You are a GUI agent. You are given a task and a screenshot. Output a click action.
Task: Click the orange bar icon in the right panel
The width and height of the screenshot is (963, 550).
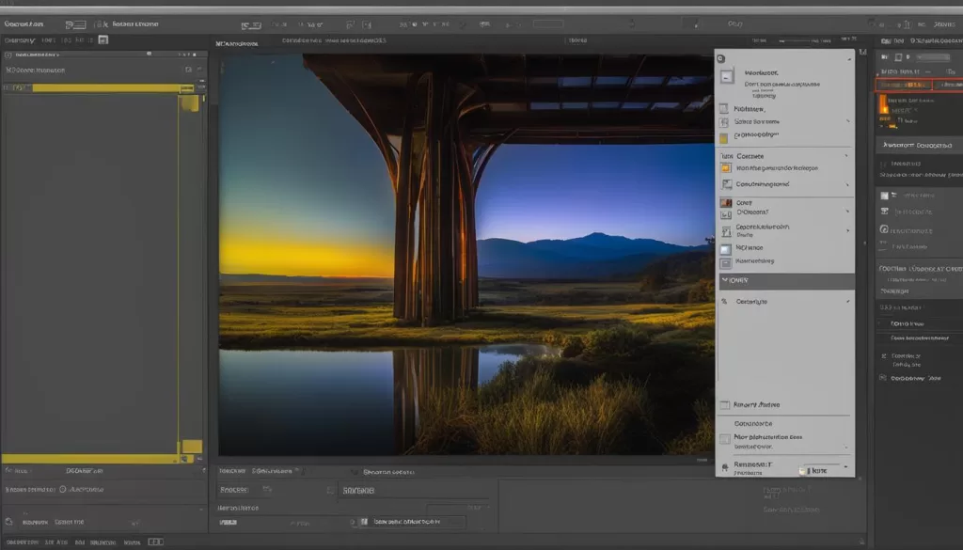[x=883, y=104]
